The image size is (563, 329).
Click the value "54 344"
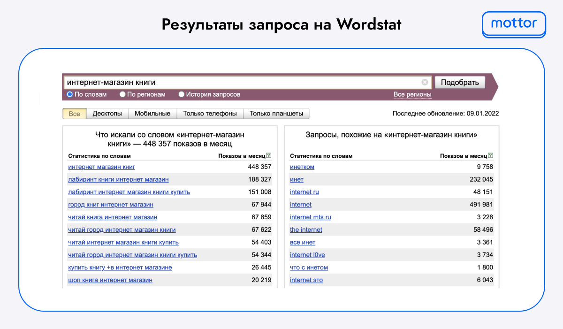262,255
